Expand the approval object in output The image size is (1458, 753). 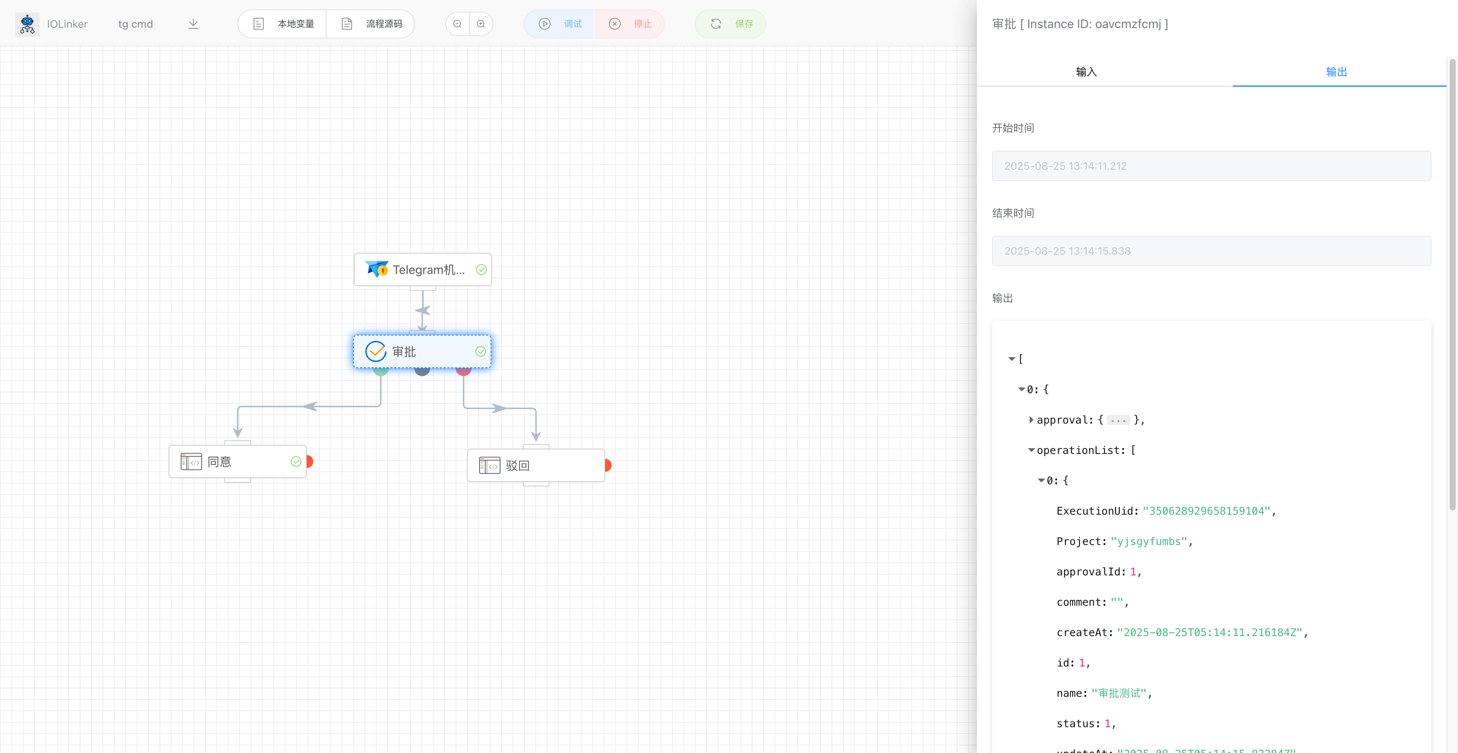1031,420
